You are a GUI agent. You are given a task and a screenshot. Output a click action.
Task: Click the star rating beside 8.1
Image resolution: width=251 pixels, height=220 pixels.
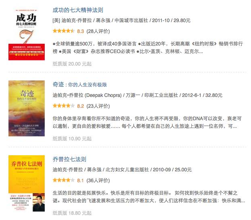64,180
